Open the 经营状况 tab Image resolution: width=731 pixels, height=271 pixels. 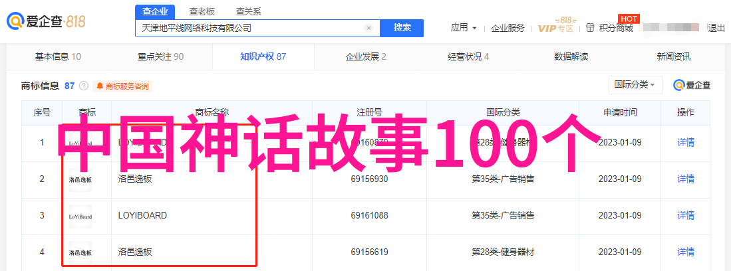pyautogui.click(x=468, y=57)
